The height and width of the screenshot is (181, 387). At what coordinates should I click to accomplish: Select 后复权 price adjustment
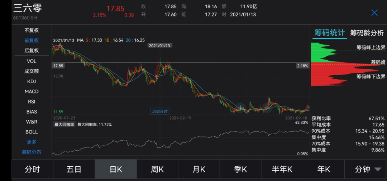pyautogui.click(x=32, y=51)
